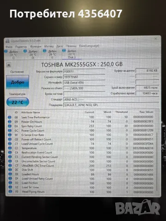The height and width of the screenshot is (221, 166).
Task: Click the buffer size value 8192 KB
Action: (147, 70)
